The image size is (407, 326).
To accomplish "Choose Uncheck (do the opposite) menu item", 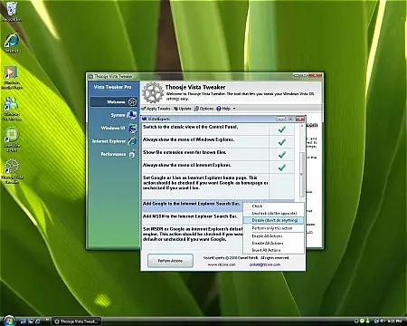I will pyautogui.click(x=273, y=213).
